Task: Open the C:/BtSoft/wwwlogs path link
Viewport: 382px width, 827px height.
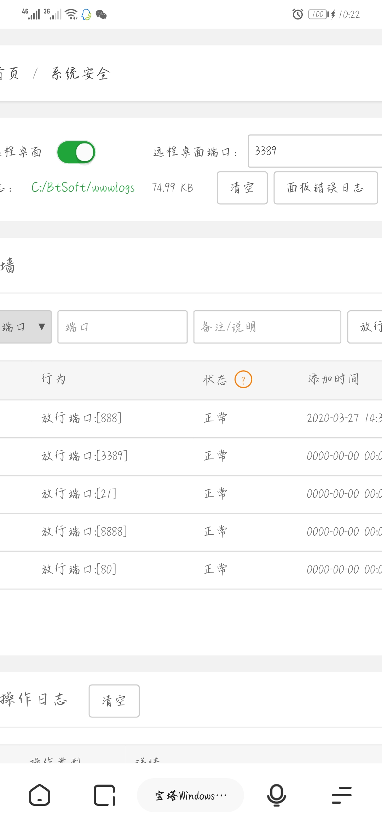Action: tap(83, 188)
